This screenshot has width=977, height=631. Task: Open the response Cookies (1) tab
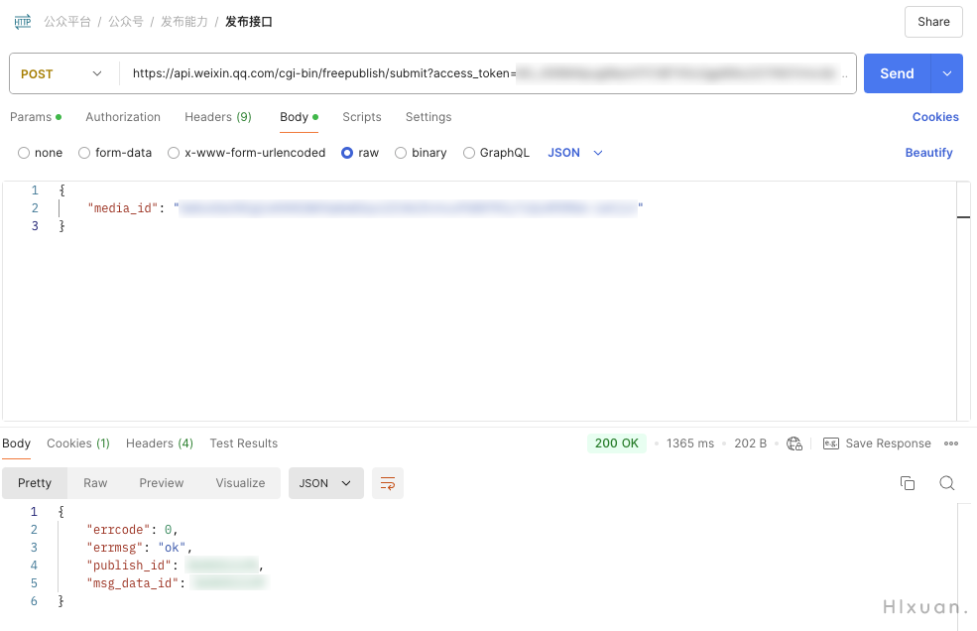(78, 443)
